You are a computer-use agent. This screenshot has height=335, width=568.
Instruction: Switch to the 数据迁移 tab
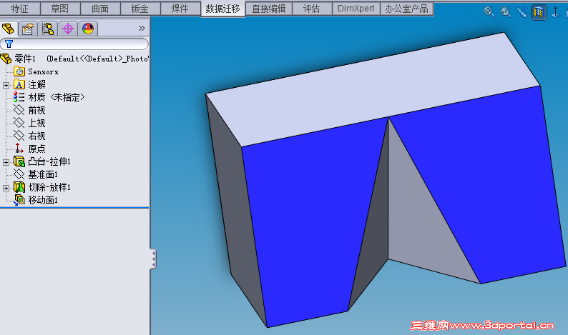[x=222, y=9]
